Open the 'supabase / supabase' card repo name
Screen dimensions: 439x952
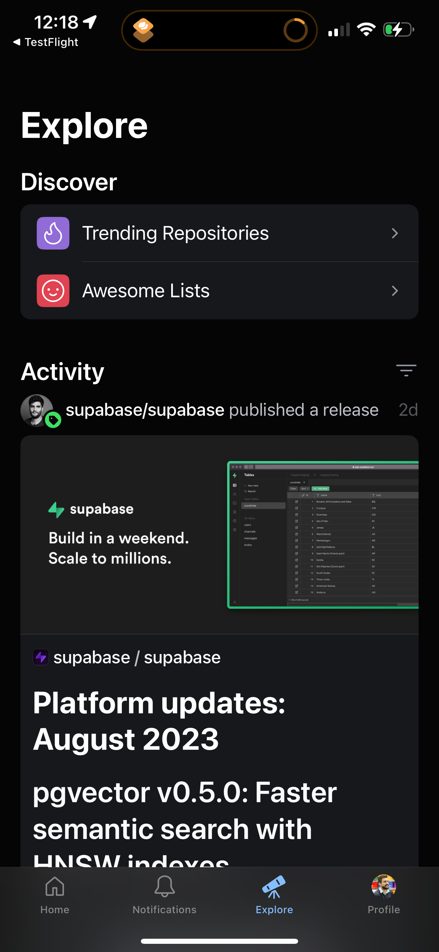(x=137, y=657)
